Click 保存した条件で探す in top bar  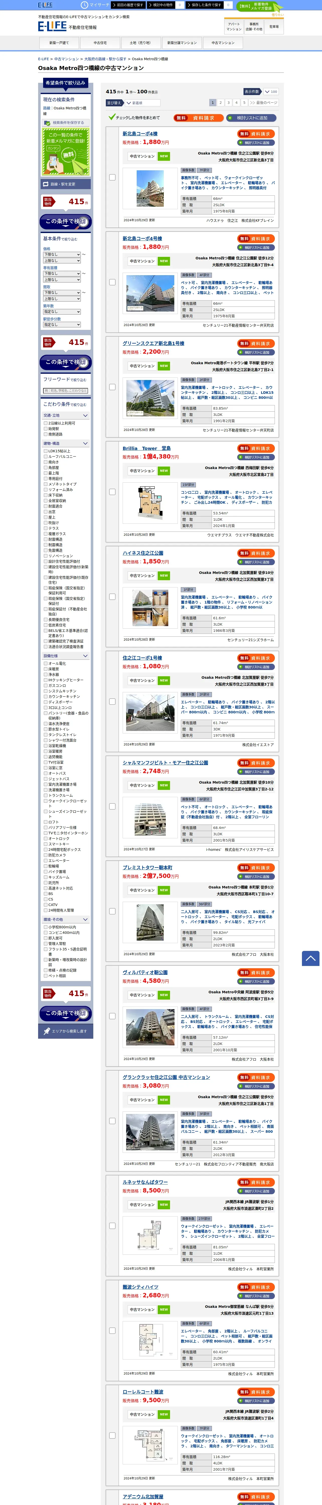205,5
